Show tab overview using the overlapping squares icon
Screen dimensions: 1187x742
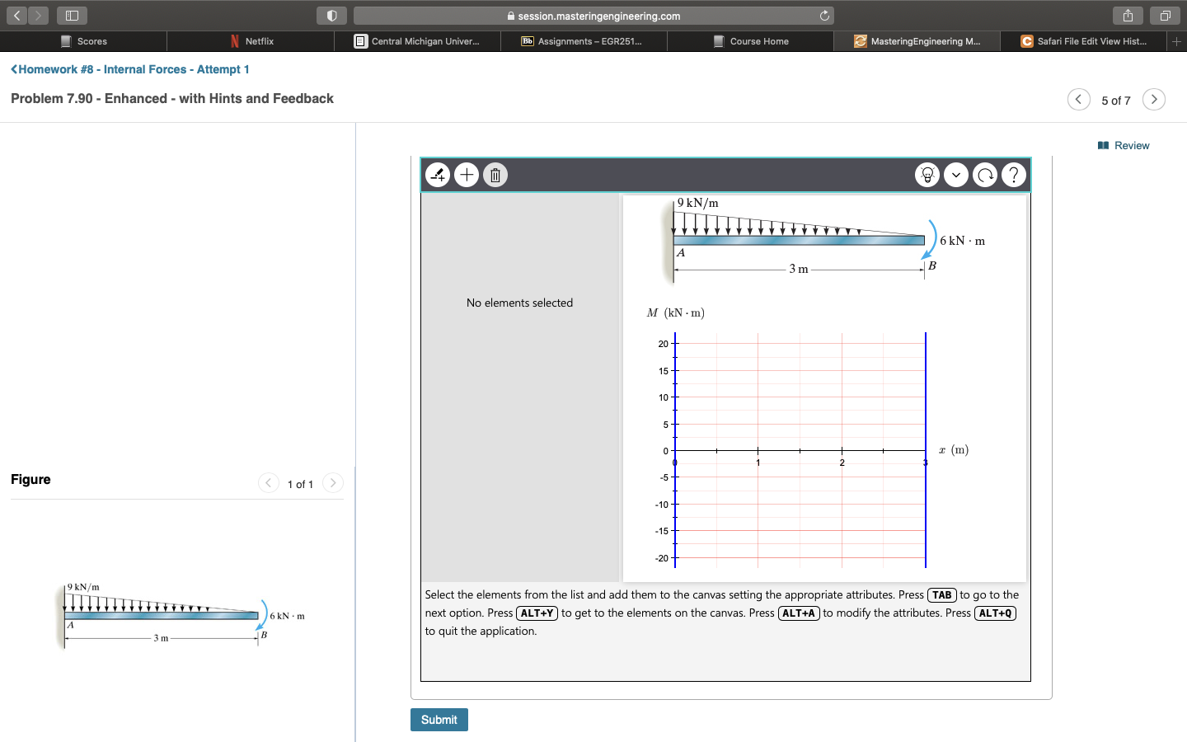click(1165, 15)
